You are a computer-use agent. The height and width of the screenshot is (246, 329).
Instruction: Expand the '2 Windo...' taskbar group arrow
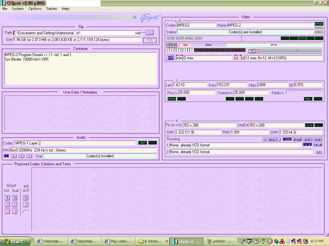[x=167, y=242]
